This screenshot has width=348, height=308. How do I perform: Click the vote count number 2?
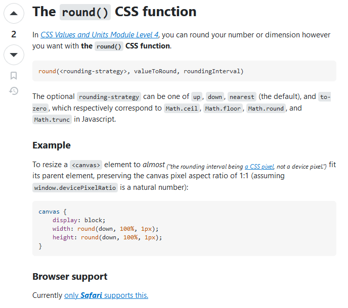pyautogui.click(x=14, y=34)
